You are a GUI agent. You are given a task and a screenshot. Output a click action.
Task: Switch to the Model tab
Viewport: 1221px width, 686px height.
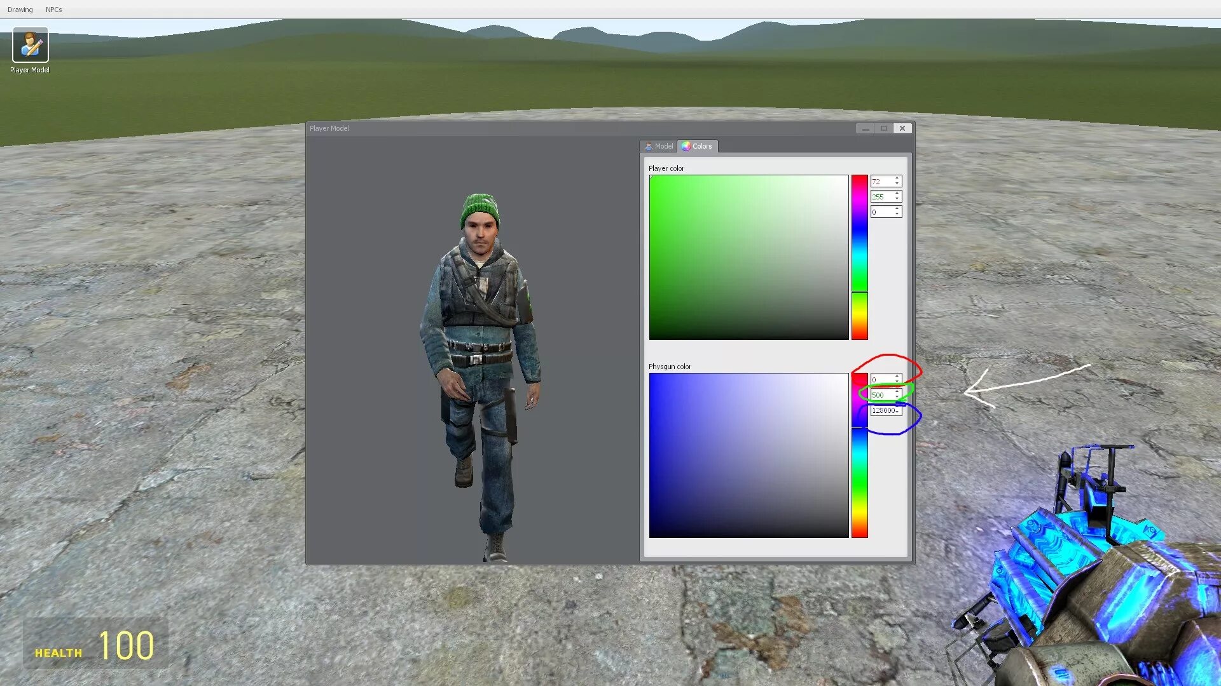(659, 146)
